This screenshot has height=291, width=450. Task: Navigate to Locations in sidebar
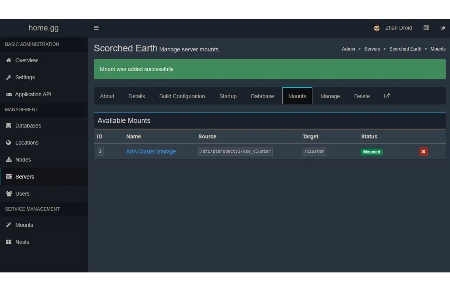(x=27, y=143)
